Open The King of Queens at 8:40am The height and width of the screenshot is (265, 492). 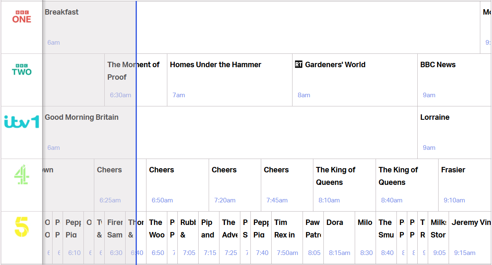pos(407,185)
